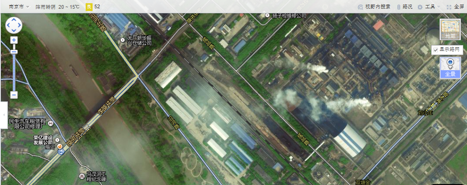Toggle the 显示路网 road network checkbox
The image size is (467, 185).
pos(436,50)
